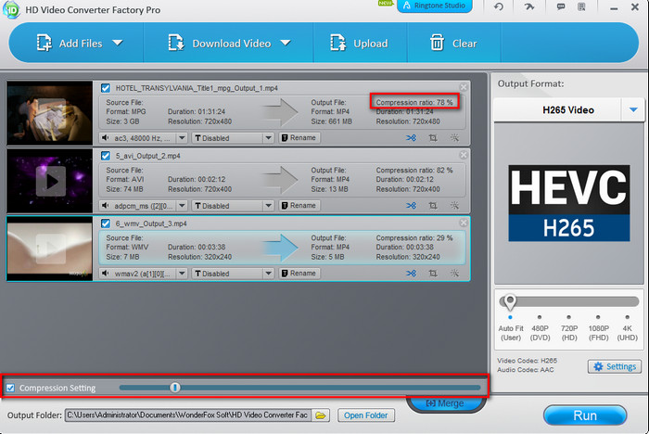
Task: Click the crop icon for 5_avi_Output_2.mp4
Action: tap(433, 205)
